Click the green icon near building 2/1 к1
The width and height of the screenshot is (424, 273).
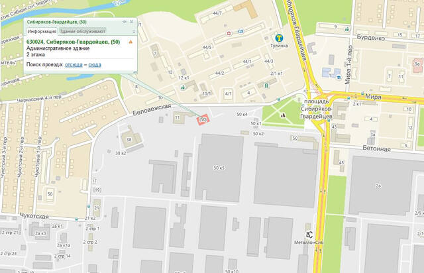click(266, 85)
